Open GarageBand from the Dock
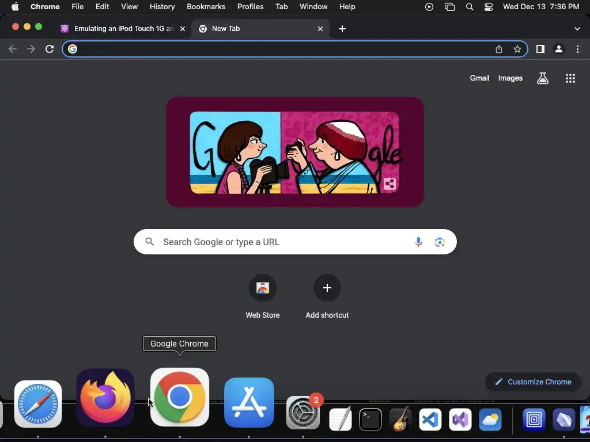Screen dimensions: 590x442 400,420
